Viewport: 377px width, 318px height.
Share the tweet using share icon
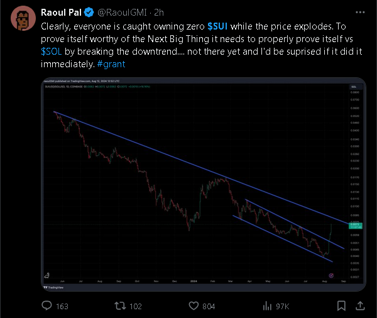pyautogui.click(x=360, y=306)
